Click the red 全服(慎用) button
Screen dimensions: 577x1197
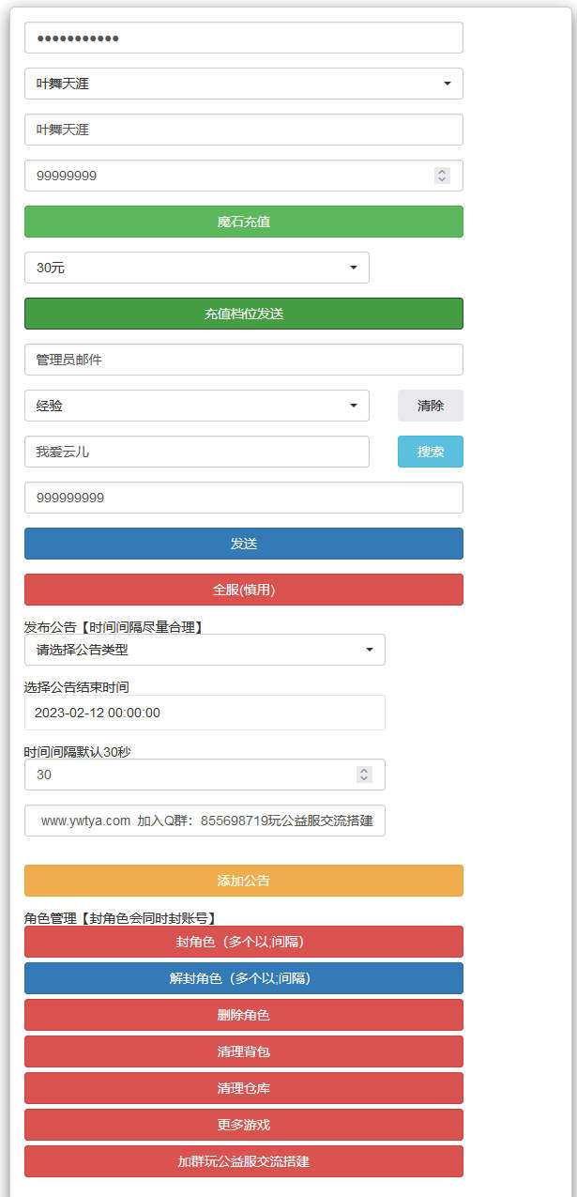click(243, 590)
